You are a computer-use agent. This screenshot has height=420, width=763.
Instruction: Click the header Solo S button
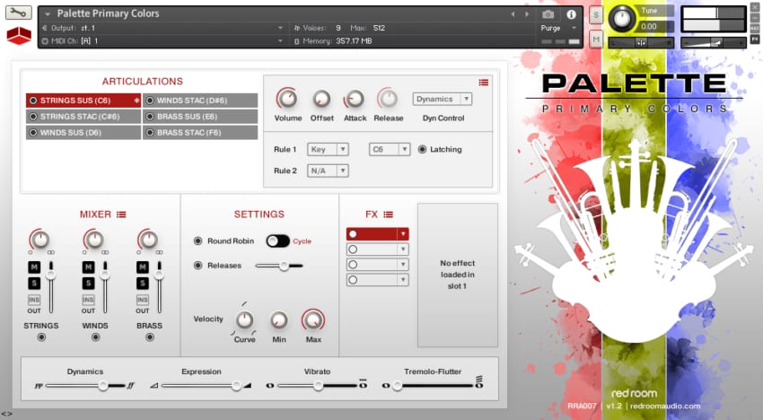point(596,15)
